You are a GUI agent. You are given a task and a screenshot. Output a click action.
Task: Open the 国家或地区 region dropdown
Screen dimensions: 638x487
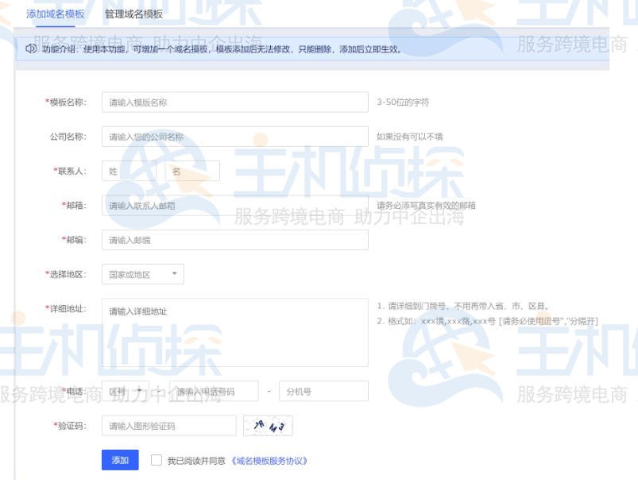[142, 274]
